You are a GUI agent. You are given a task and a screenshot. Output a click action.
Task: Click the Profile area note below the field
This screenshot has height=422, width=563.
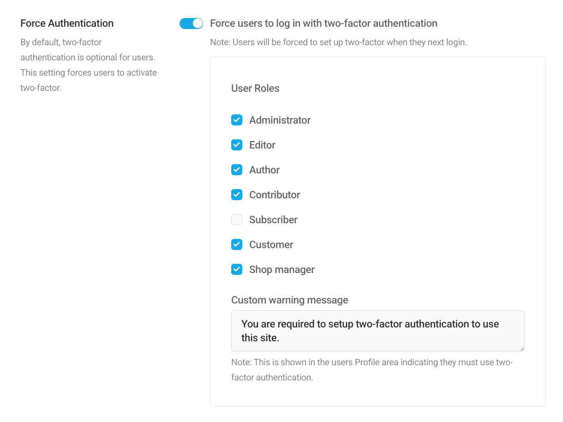pyautogui.click(x=371, y=369)
